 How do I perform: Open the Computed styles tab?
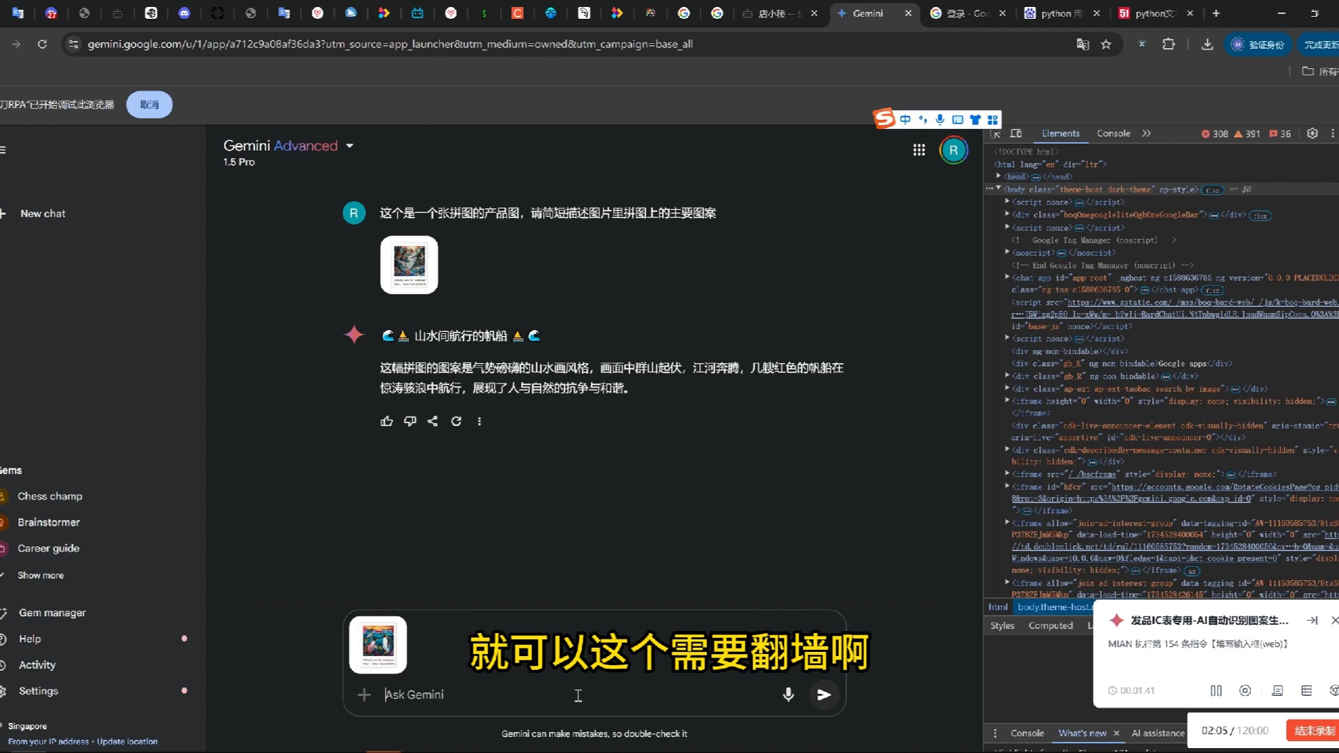1050,625
